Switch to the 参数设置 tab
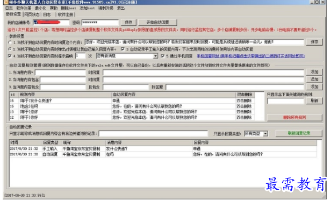The height and width of the screenshot is (201, 331). click(x=13, y=14)
